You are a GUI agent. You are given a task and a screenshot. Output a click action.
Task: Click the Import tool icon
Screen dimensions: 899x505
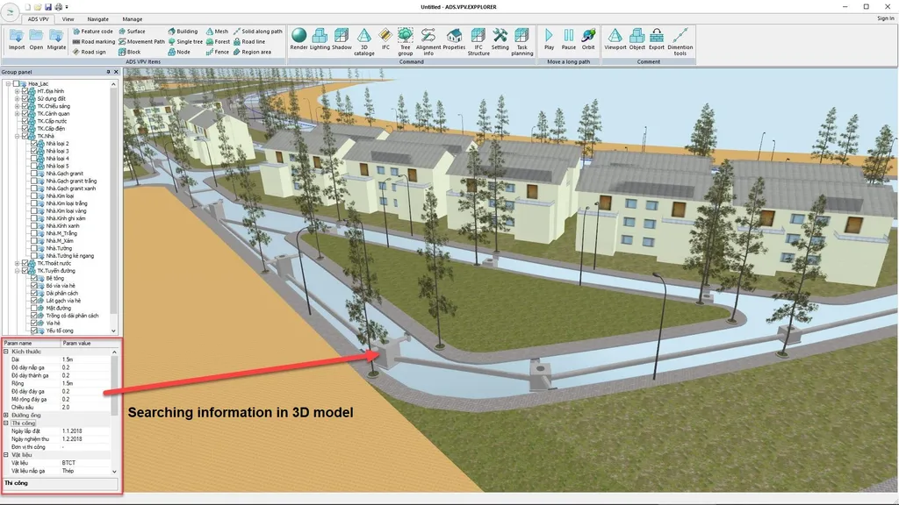[17, 37]
